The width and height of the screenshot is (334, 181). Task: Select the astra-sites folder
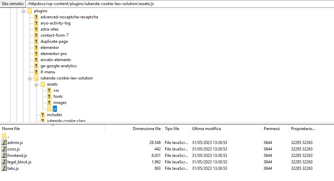point(49,29)
